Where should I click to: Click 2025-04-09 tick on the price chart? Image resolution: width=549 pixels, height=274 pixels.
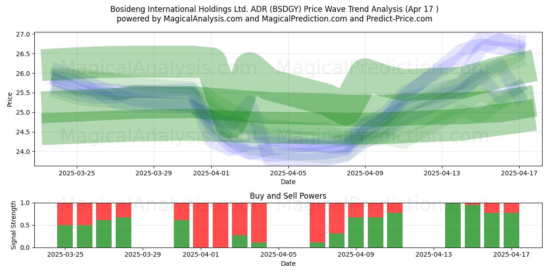point(365,173)
